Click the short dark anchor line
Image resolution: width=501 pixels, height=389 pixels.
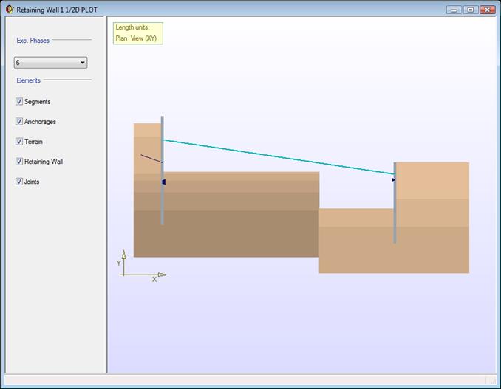(x=151, y=159)
